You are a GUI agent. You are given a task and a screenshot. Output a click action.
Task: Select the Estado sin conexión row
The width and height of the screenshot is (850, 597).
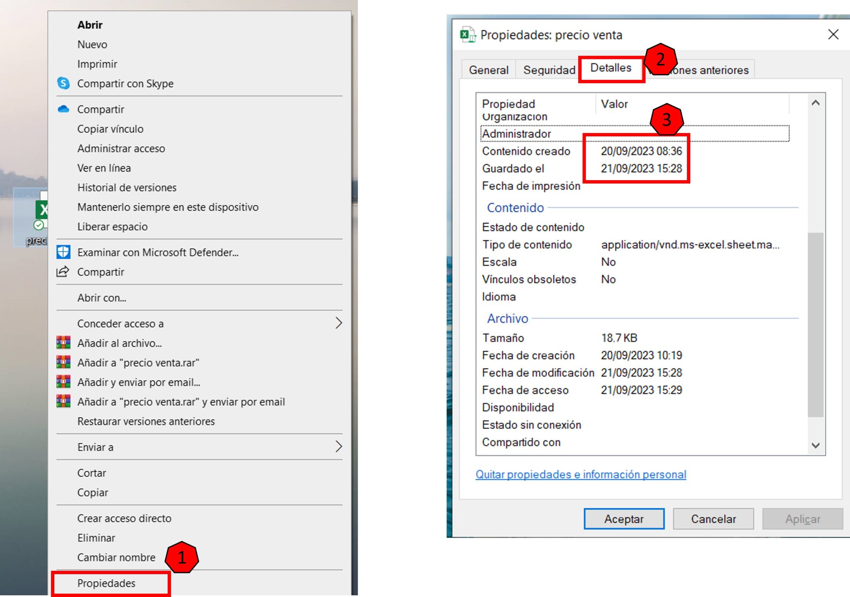[x=635, y=425]
